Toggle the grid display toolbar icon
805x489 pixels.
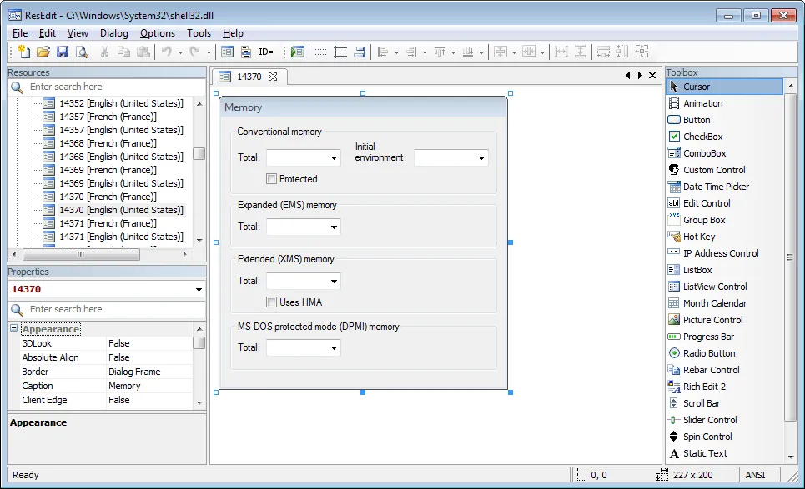coord(320,52)
